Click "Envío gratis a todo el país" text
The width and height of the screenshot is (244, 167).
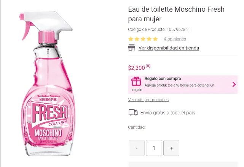click(168, 113)
